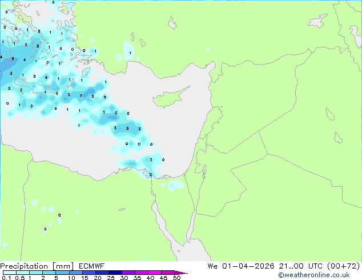362x280 pixels.
Task: Click the 'Precipitation' title word
Action: [x=24, y=266]
